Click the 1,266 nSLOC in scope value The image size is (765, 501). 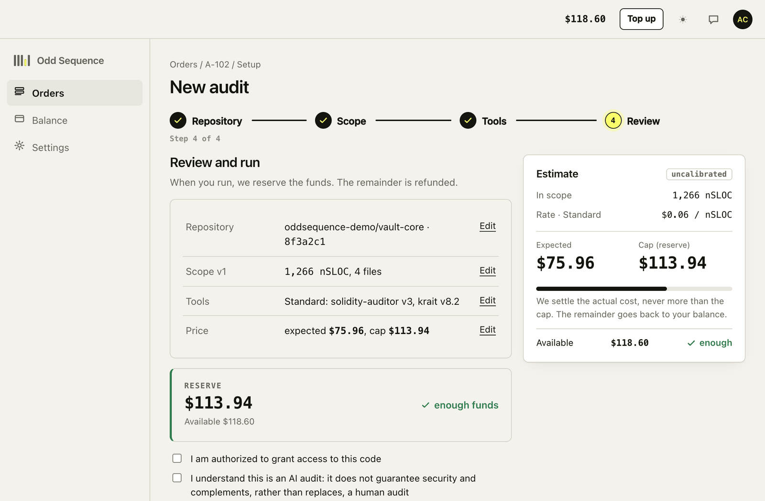702,195
